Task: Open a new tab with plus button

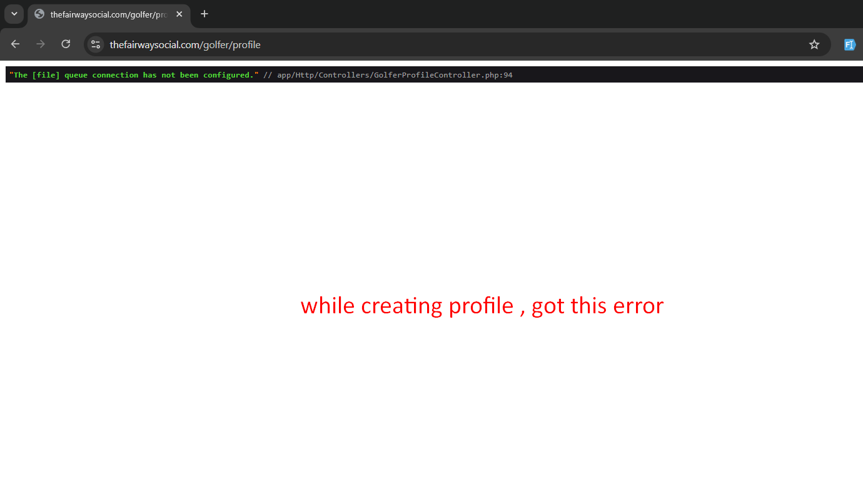Action: pyautogui.click(x=204, y=14)
